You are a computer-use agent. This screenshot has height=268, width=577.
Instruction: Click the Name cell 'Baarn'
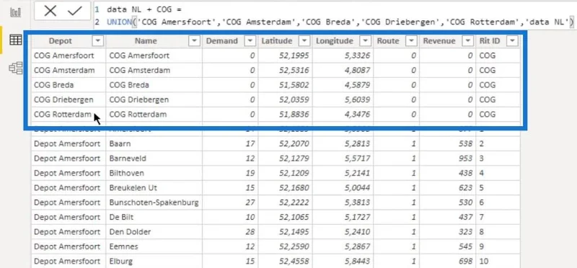coord(154,144)
